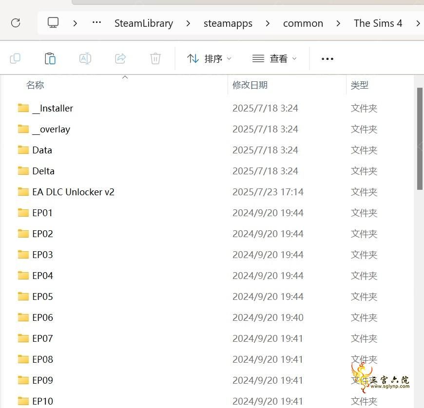Sort by the 类型 column header
This screenshot has height=408, width=424.
pyautogui.click(x=359, y=85)
